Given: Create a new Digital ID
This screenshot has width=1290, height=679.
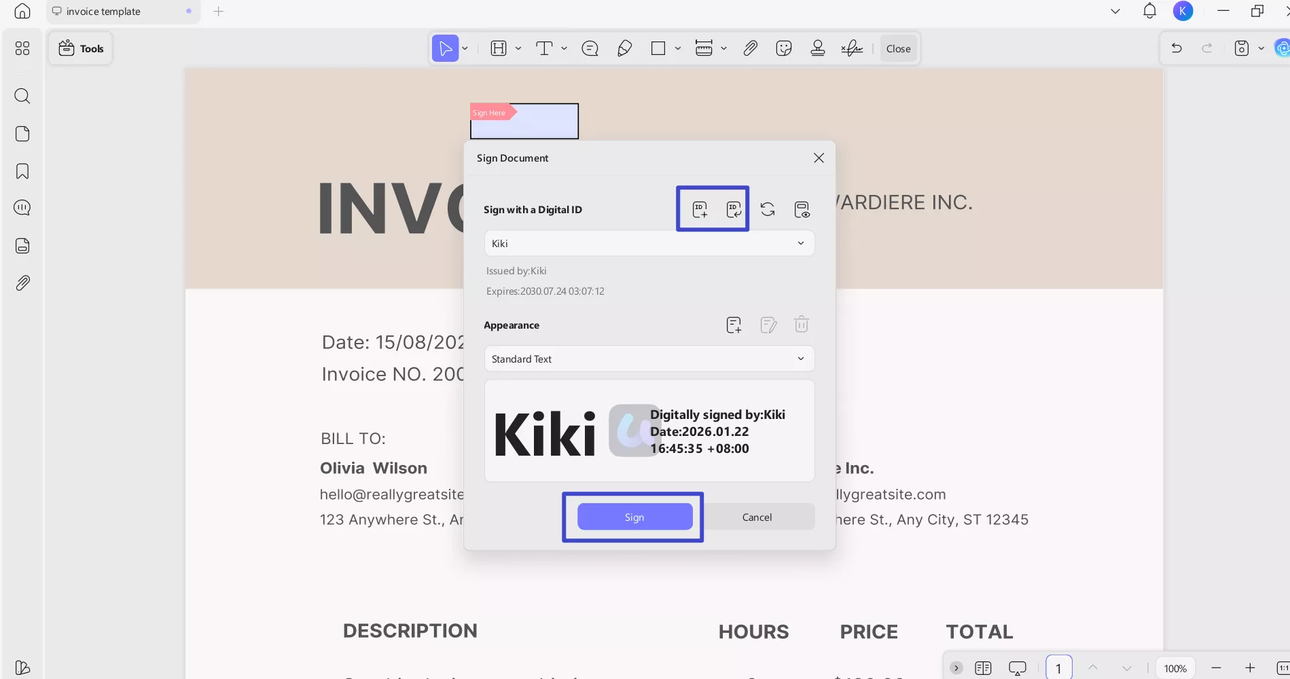Looking at the screenshot, I should 700,209.
